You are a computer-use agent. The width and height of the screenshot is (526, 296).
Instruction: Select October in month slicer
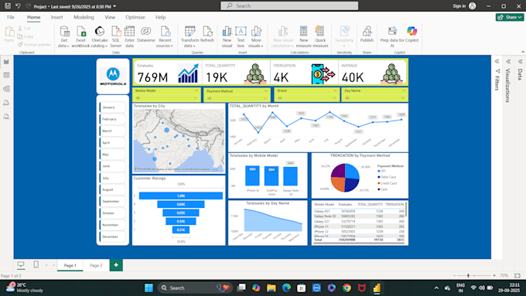(113, 213)
